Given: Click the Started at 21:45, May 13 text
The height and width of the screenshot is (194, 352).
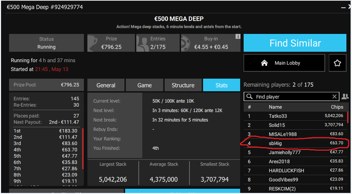Looking at the screenshot, I should (x=40, y=69).
